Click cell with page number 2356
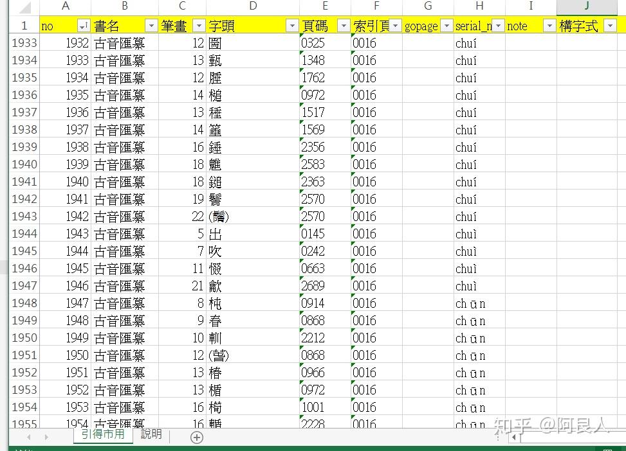626x451 pixels. (325, 146)
